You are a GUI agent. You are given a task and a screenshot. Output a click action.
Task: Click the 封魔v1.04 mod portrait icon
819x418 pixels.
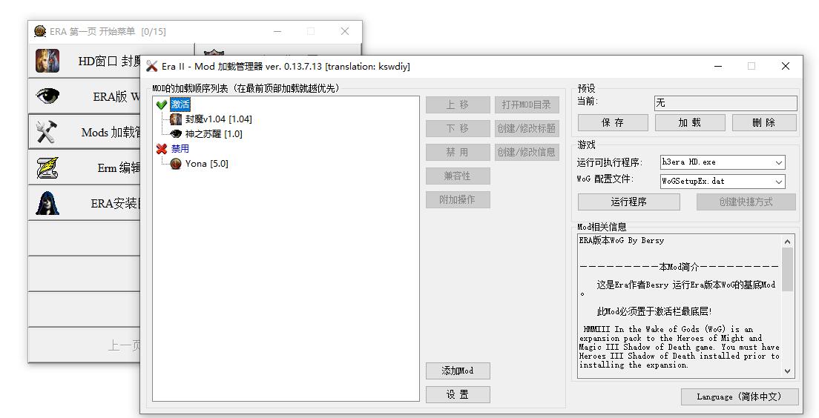pyautogui.click(x=176, y=119)
